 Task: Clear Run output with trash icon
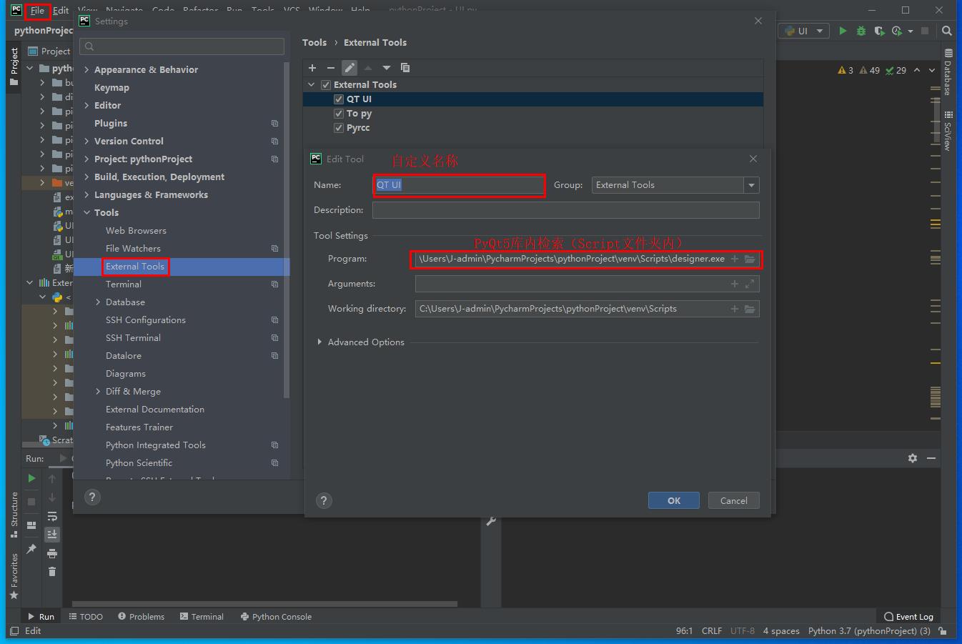pos(52,571)
